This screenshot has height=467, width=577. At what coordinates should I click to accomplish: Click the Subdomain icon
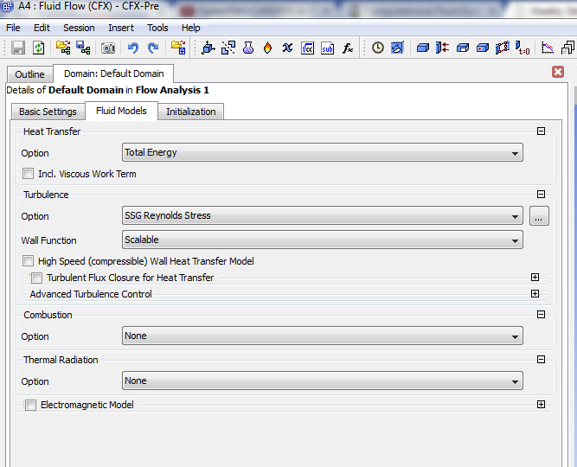pyautogui.click(x=463, y=48)
